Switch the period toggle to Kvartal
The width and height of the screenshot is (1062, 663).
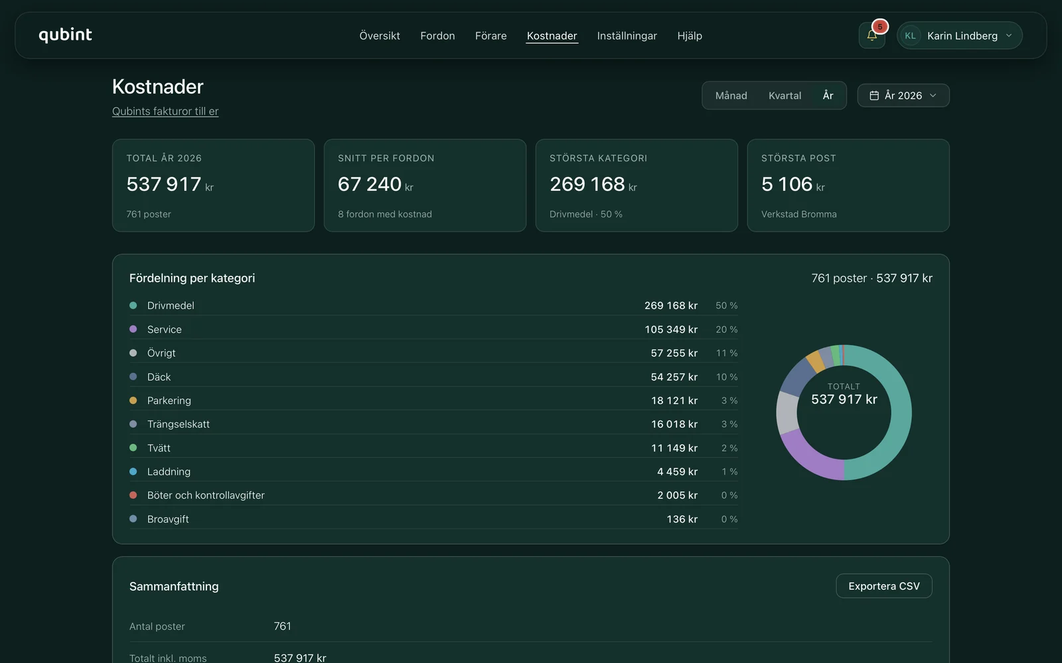point(785,95)
